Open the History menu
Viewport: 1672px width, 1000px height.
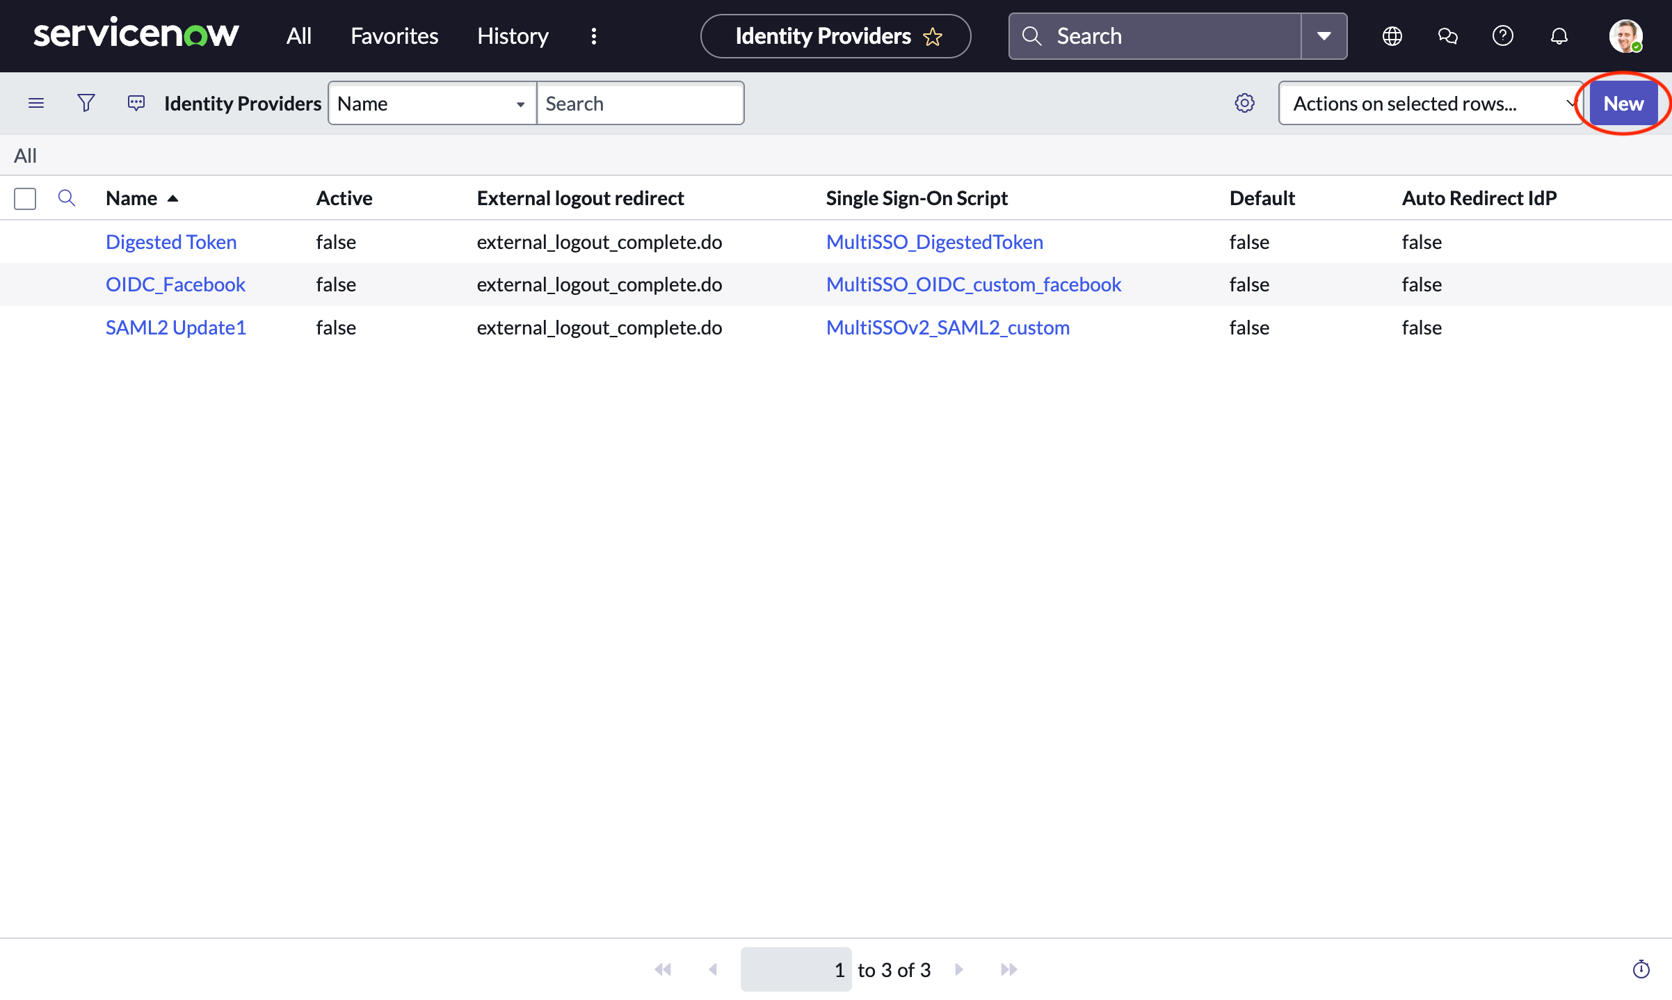pos(512,35)
